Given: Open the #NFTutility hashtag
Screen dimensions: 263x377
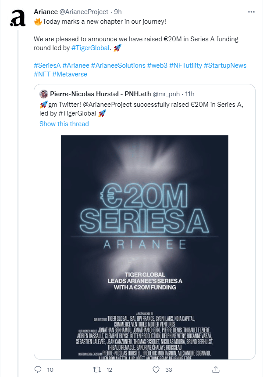Looking at the screenshot, I should [185, 65].
